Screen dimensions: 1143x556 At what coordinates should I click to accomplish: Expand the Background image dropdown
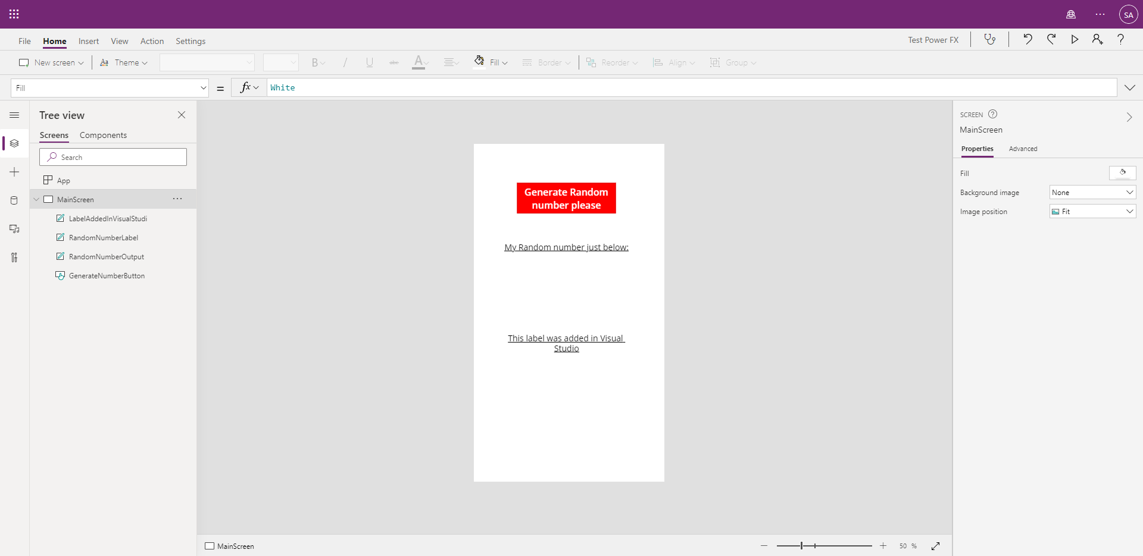tap(1092, 193)
